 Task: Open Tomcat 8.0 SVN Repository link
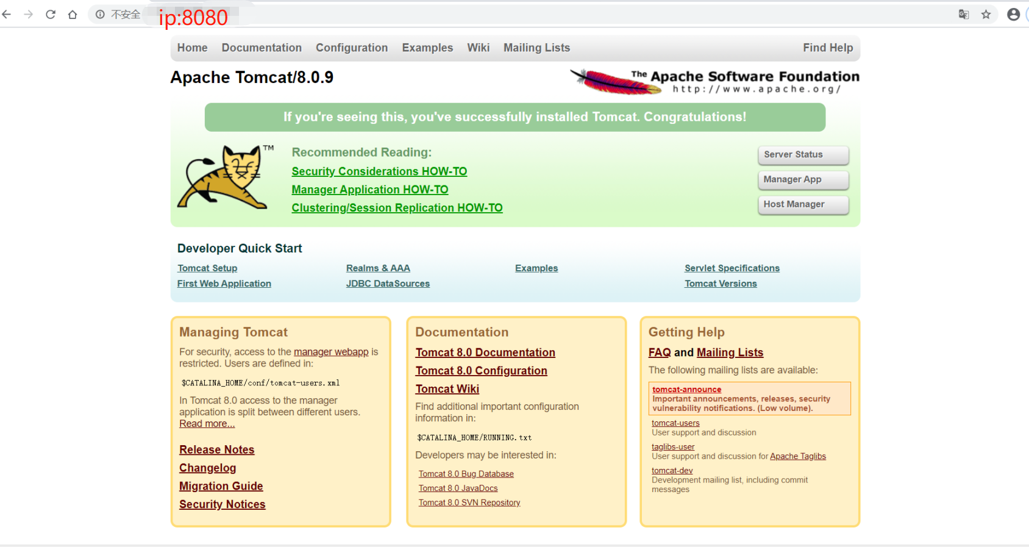tap(469, 502)
